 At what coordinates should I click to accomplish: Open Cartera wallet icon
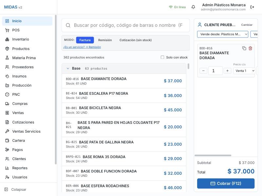click(7, 140)
